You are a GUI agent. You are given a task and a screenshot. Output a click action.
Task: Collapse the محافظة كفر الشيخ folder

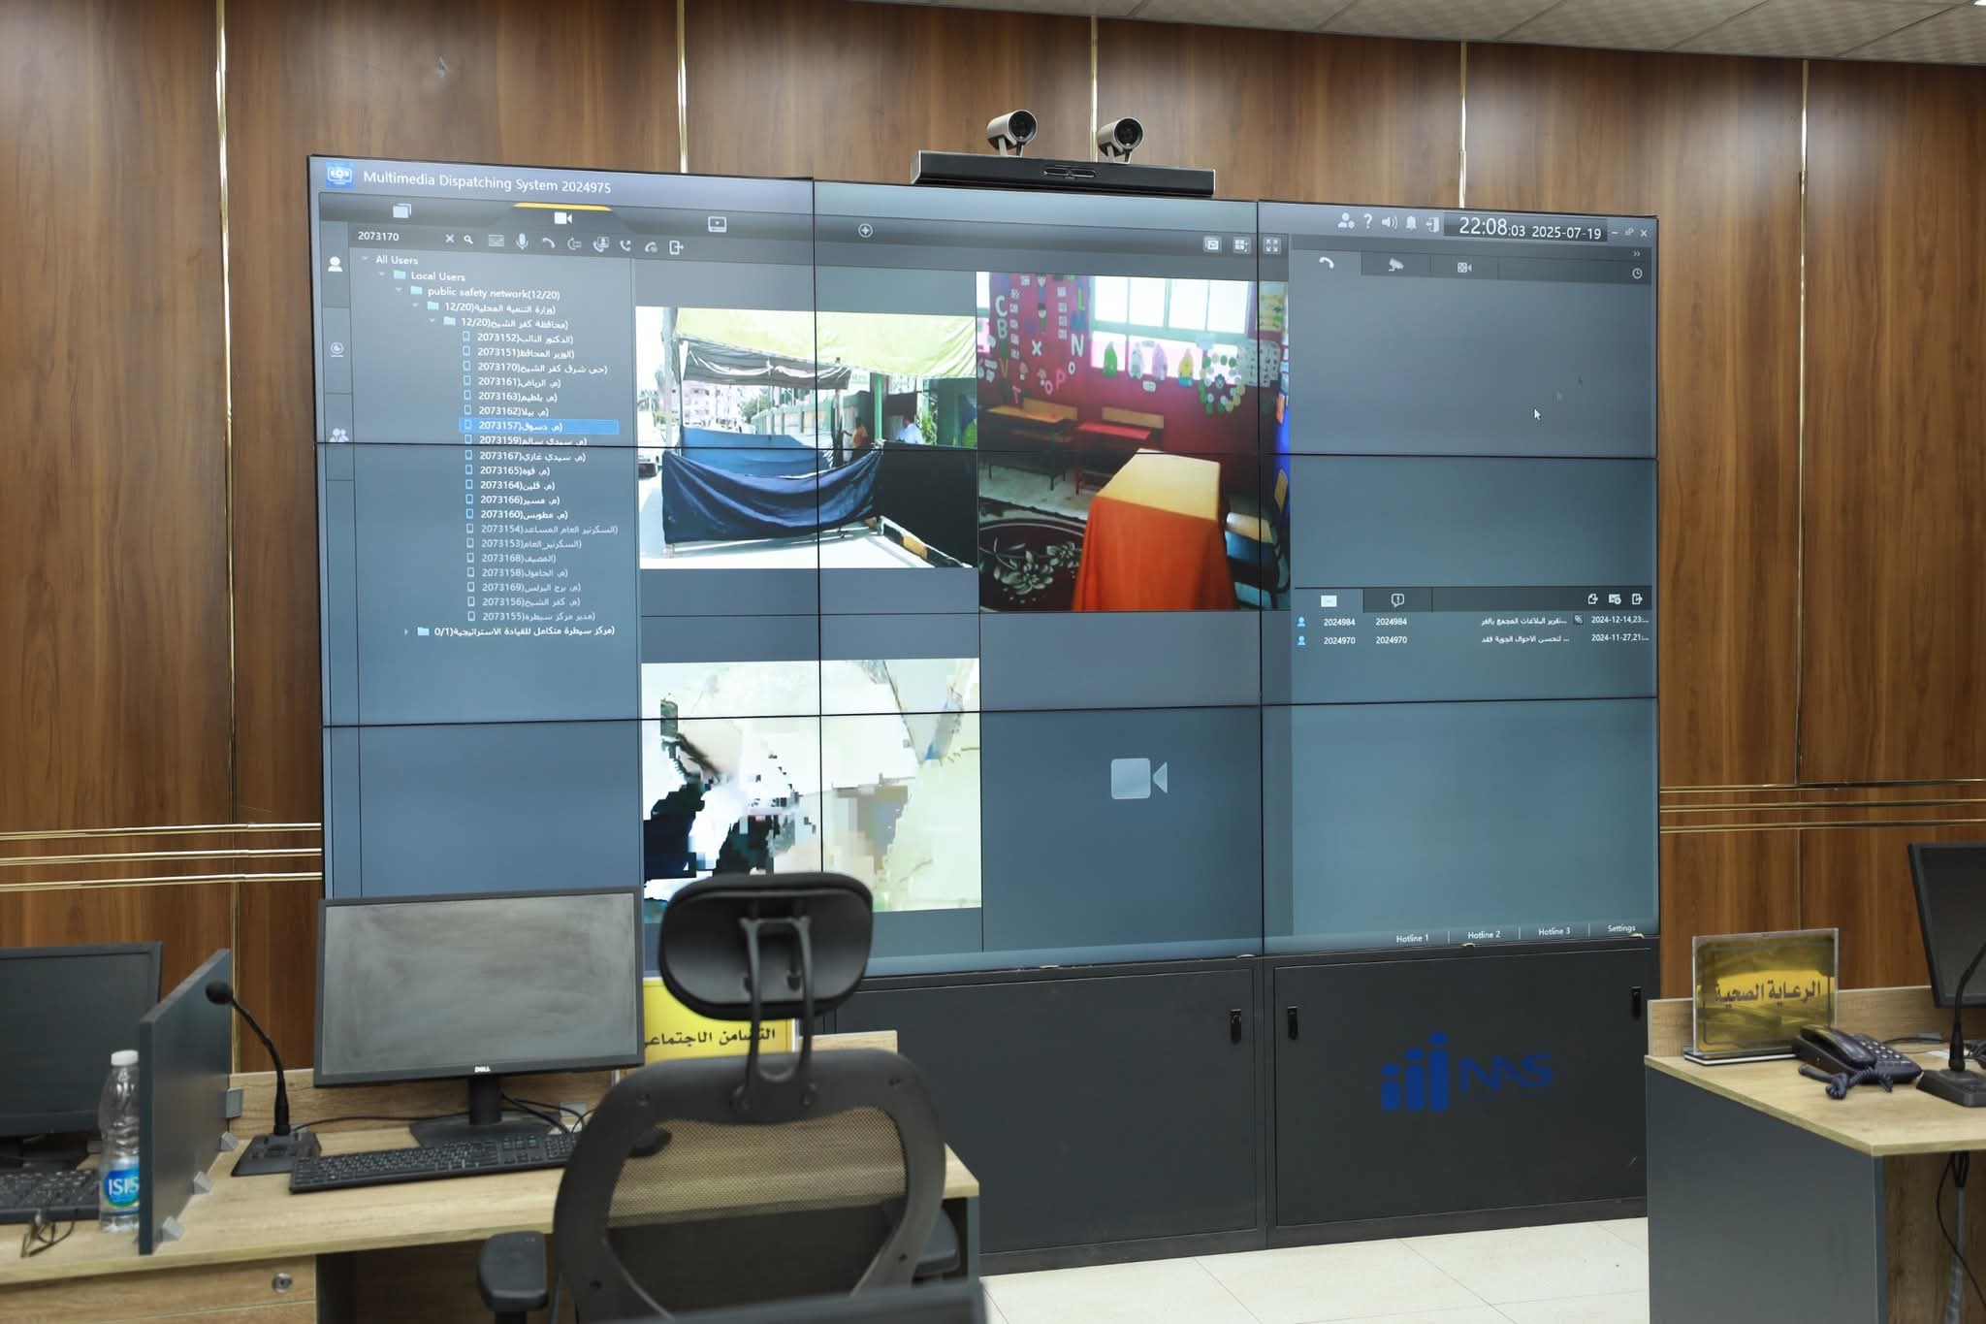pyautogui.click(x=432, y=321)
